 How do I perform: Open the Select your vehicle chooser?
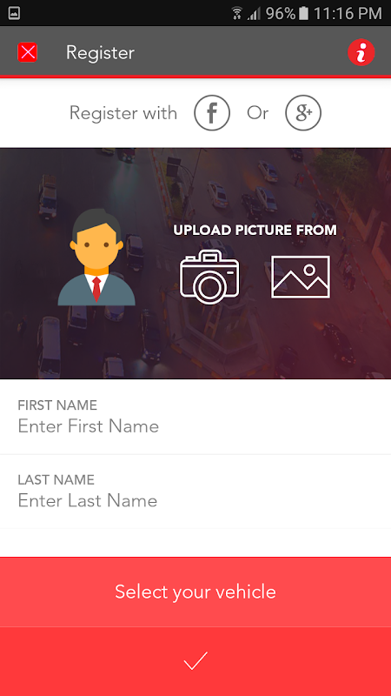click(195, 592)
